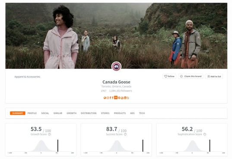232x159 pixels.
Task: Follow the brand with the heart button
Action: (x=169, y=76)
